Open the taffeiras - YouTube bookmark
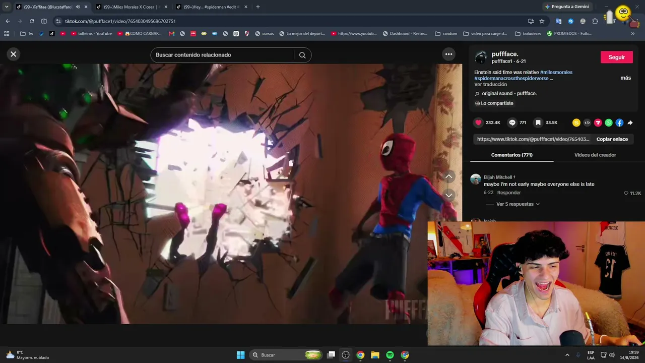The width and height of the screenshot is (645, 363). (91, 34)
